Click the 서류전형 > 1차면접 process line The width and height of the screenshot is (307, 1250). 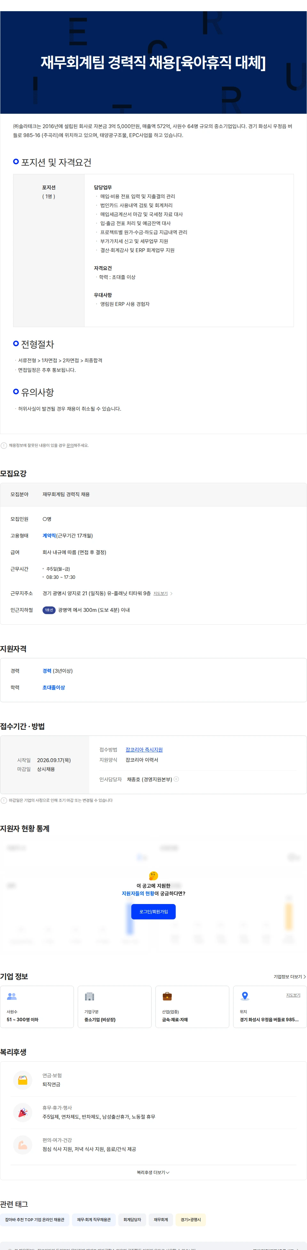click(x=60, y=360)
